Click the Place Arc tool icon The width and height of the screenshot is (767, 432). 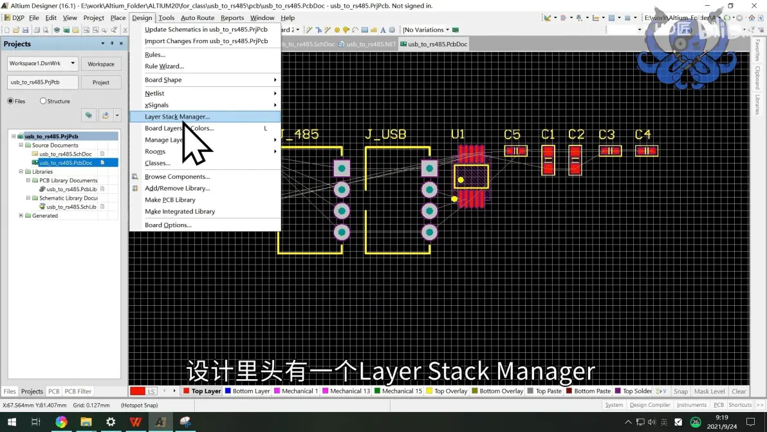355,30
